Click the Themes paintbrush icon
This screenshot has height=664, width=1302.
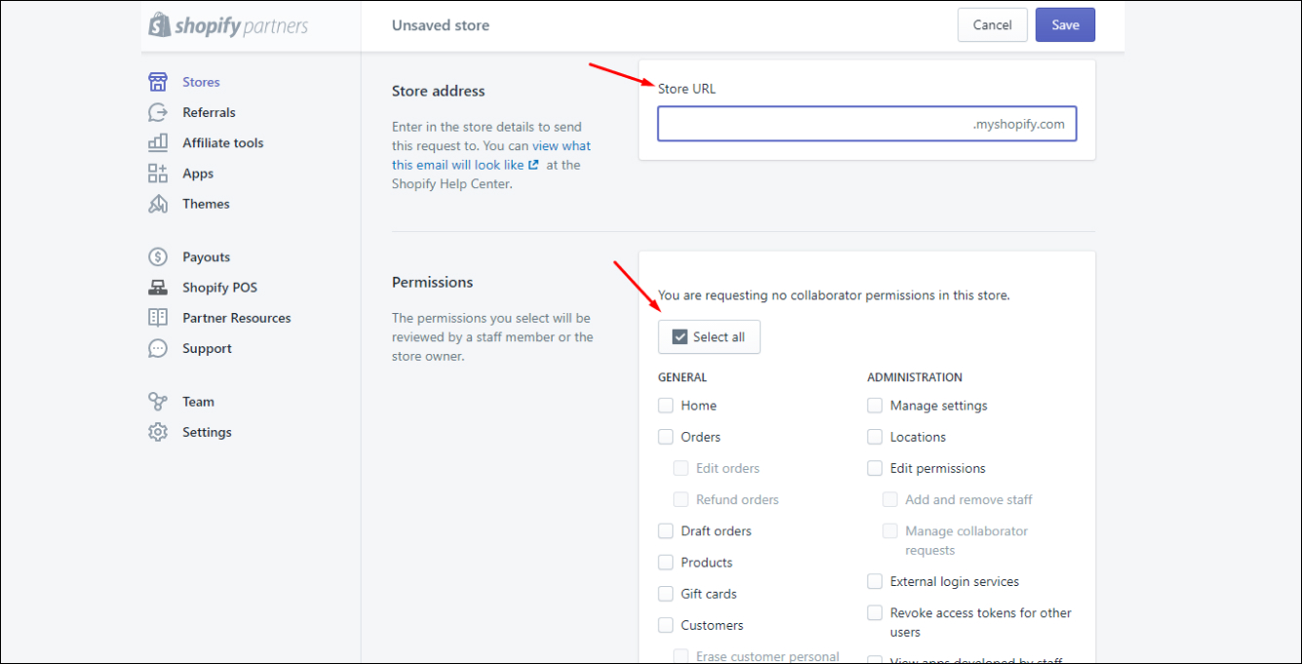(158, 204)
